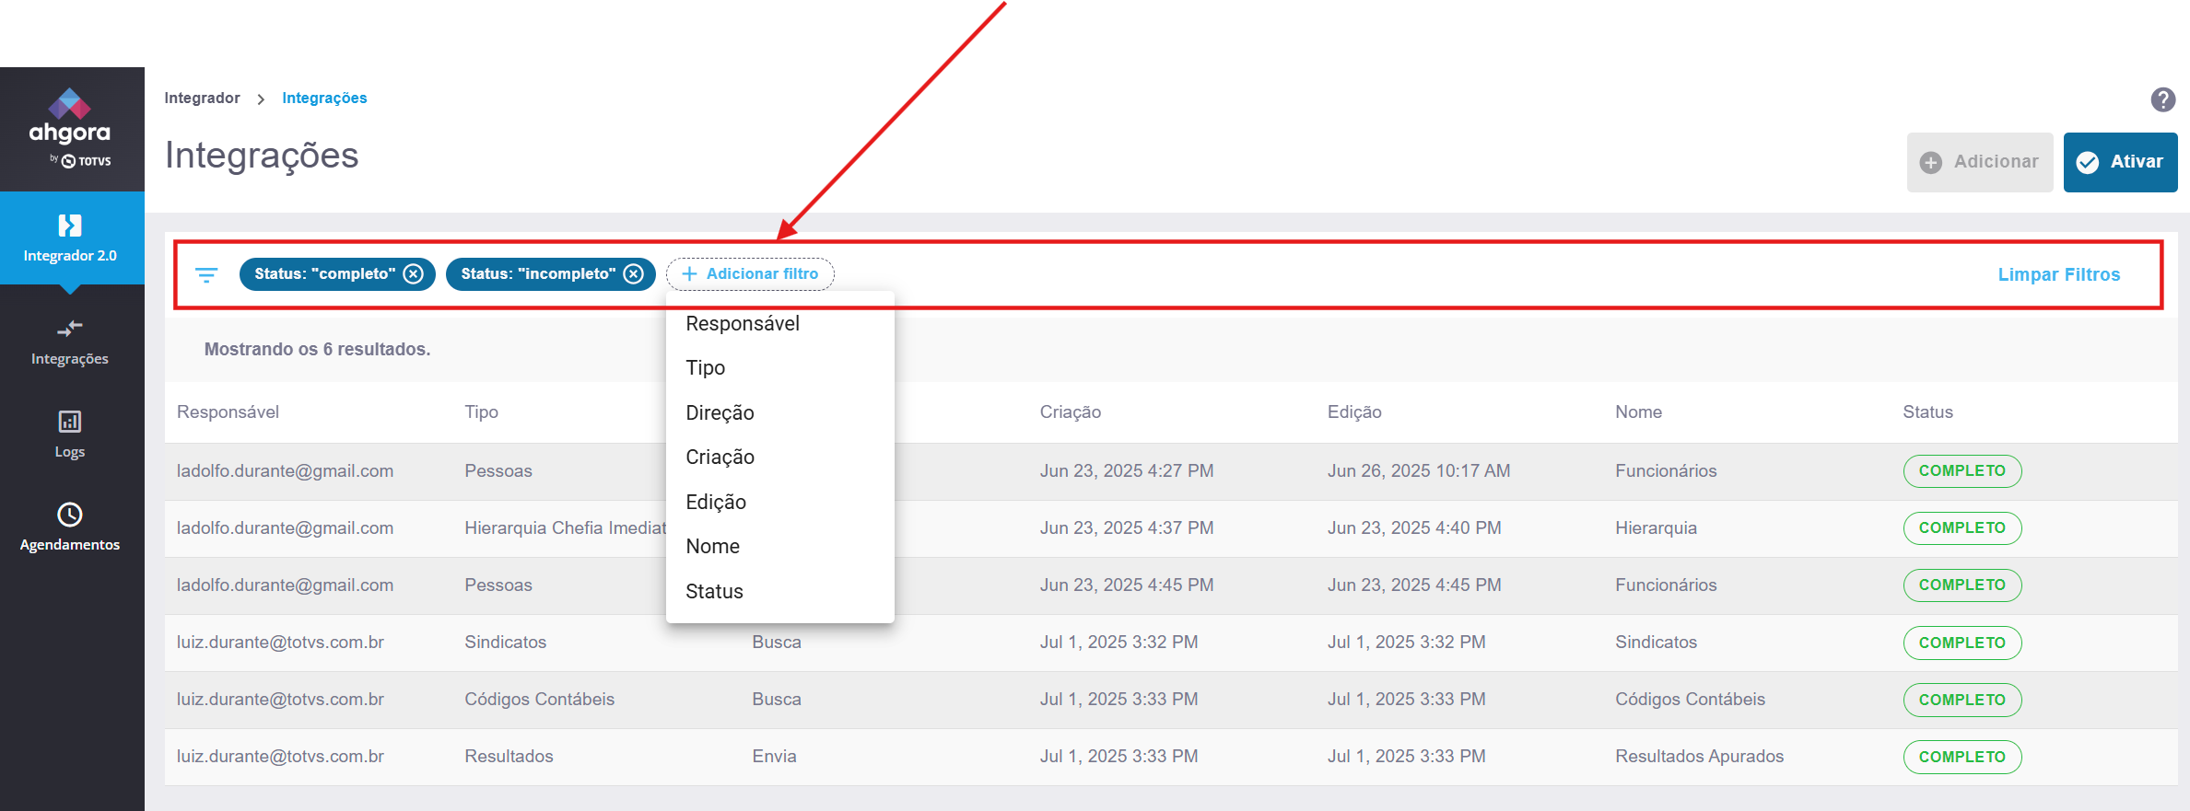Remove the Status "completo" filter chip
This screenshot has height=811, width=2190.
point(414,274)
